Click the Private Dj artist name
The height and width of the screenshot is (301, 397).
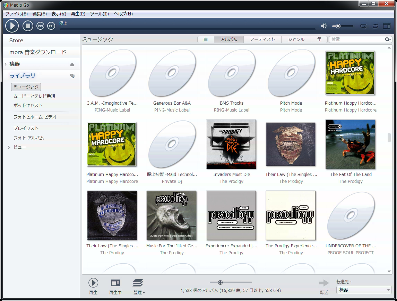pyautogui.click(x=172, y=182)
